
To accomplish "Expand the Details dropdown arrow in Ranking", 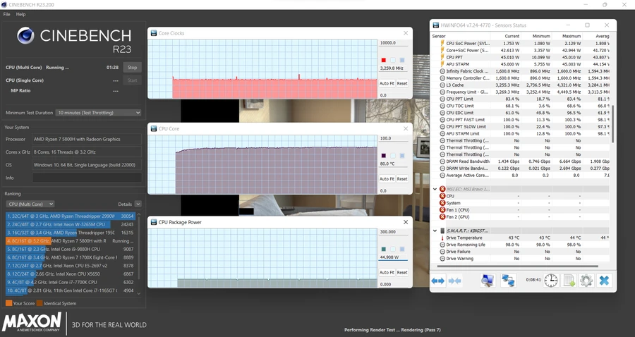I will (x=138, y=204).
